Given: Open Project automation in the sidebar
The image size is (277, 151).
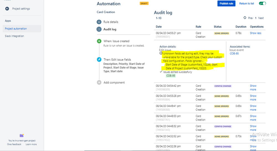Looking at the screenshot, I should tap(22, 29).
